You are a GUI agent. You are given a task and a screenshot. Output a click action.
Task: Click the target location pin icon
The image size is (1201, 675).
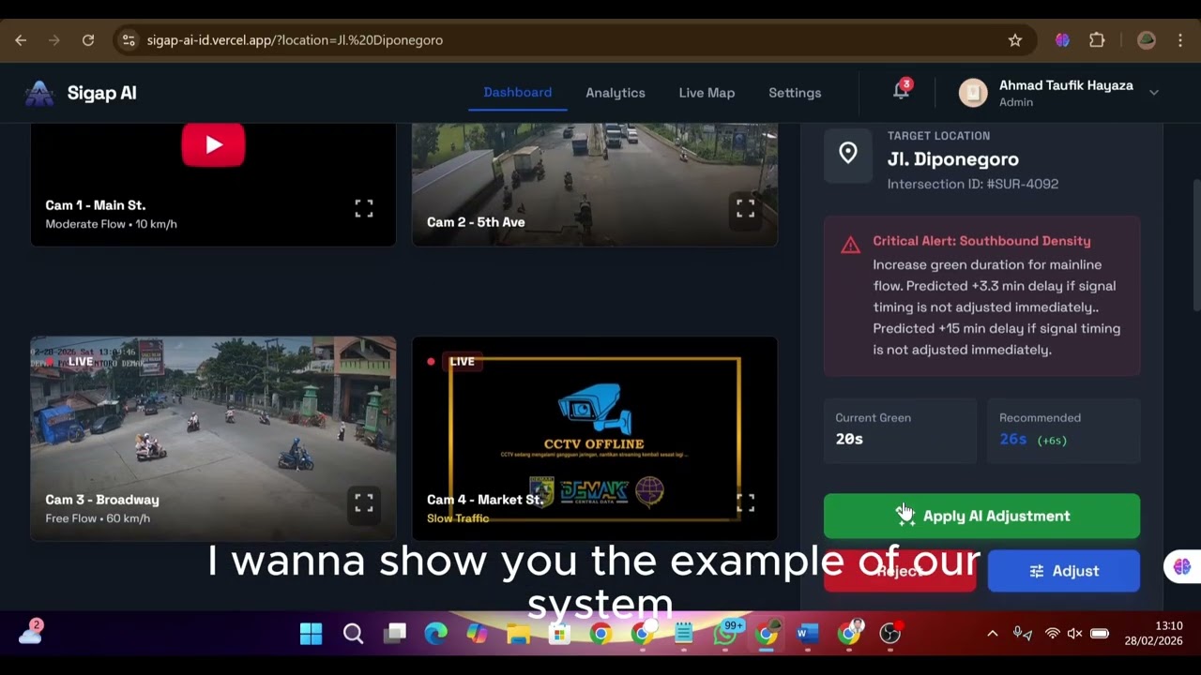point(848,153)
